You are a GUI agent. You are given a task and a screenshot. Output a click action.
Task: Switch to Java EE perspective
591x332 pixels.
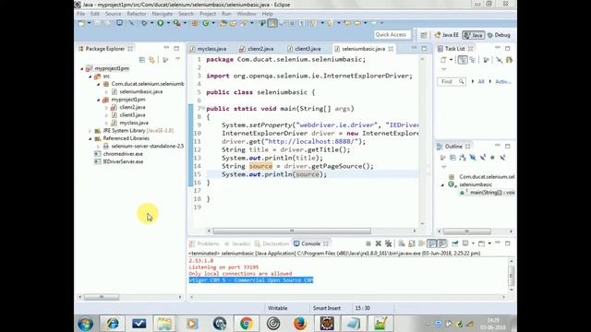tap(447, 35)
